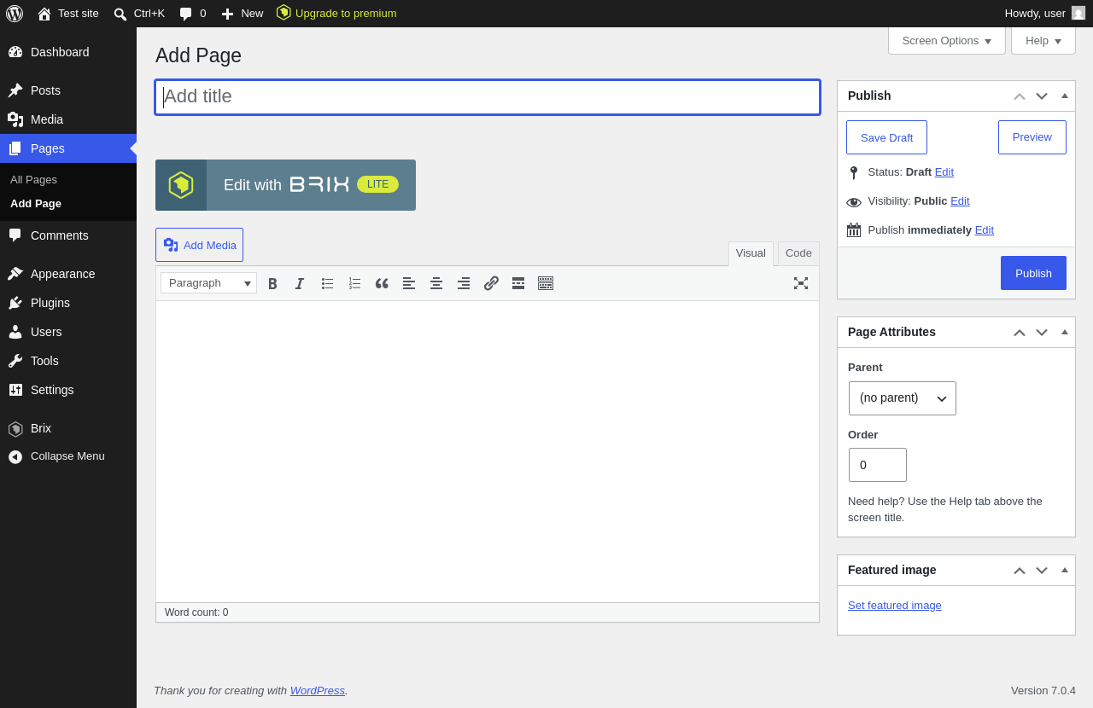Open Howdy, user account menu
The width and height of the screenshot is (1093, 708).
coord(1045,14)
